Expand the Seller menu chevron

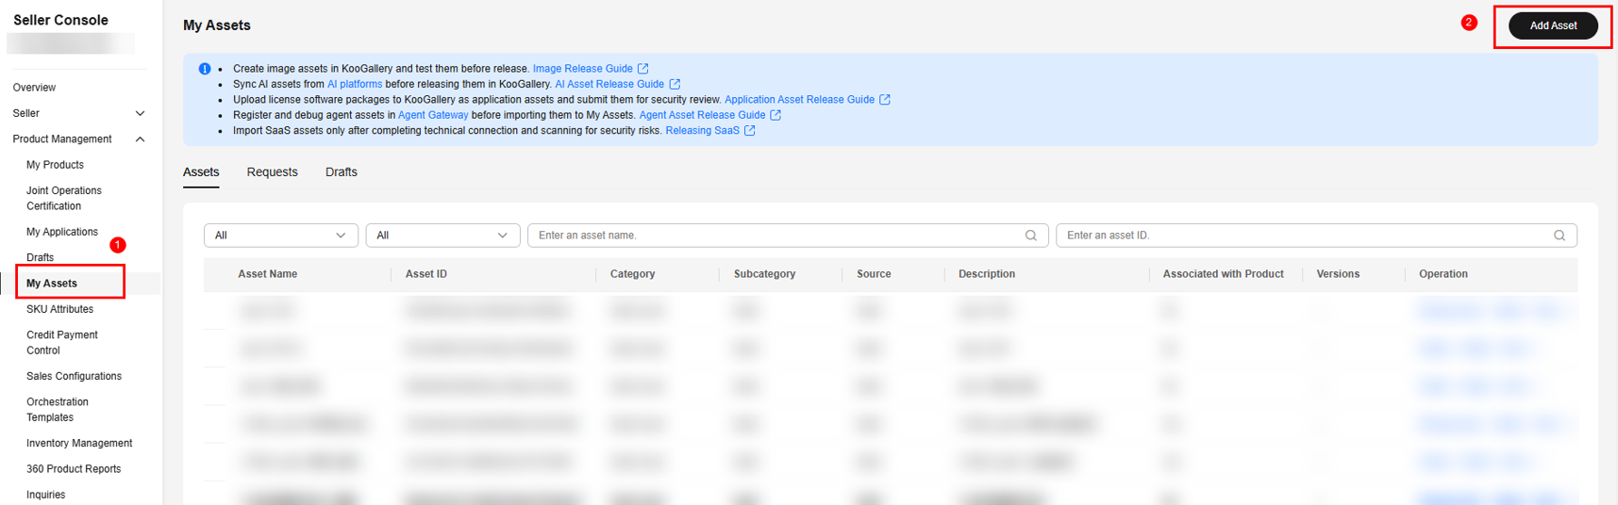[x=141, y=113]
